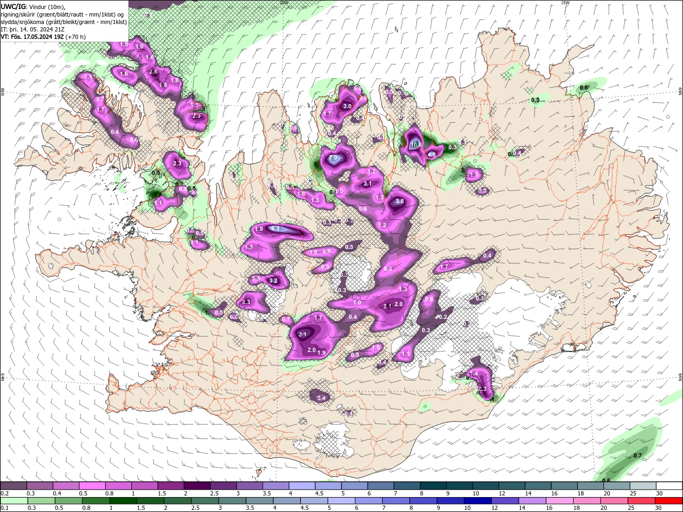Select the darkest green swatch between 1 and 1.5
Screen dimensions: 683x512
[123, 501]
